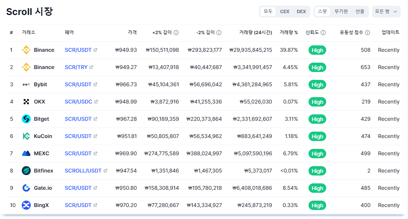Click the depth value ₩274,775,589
The image size is (408, 219).
[162, 153]
